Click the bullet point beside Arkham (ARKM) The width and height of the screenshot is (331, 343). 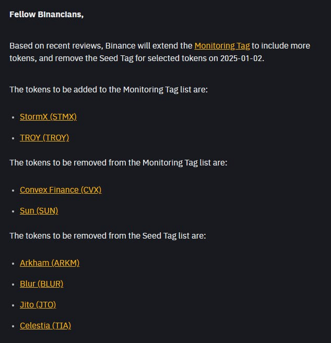click(x=13, y=264)
